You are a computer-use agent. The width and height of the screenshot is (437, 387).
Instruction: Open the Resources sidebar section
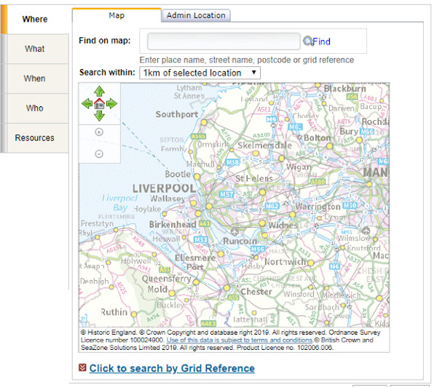coord(35,137)
